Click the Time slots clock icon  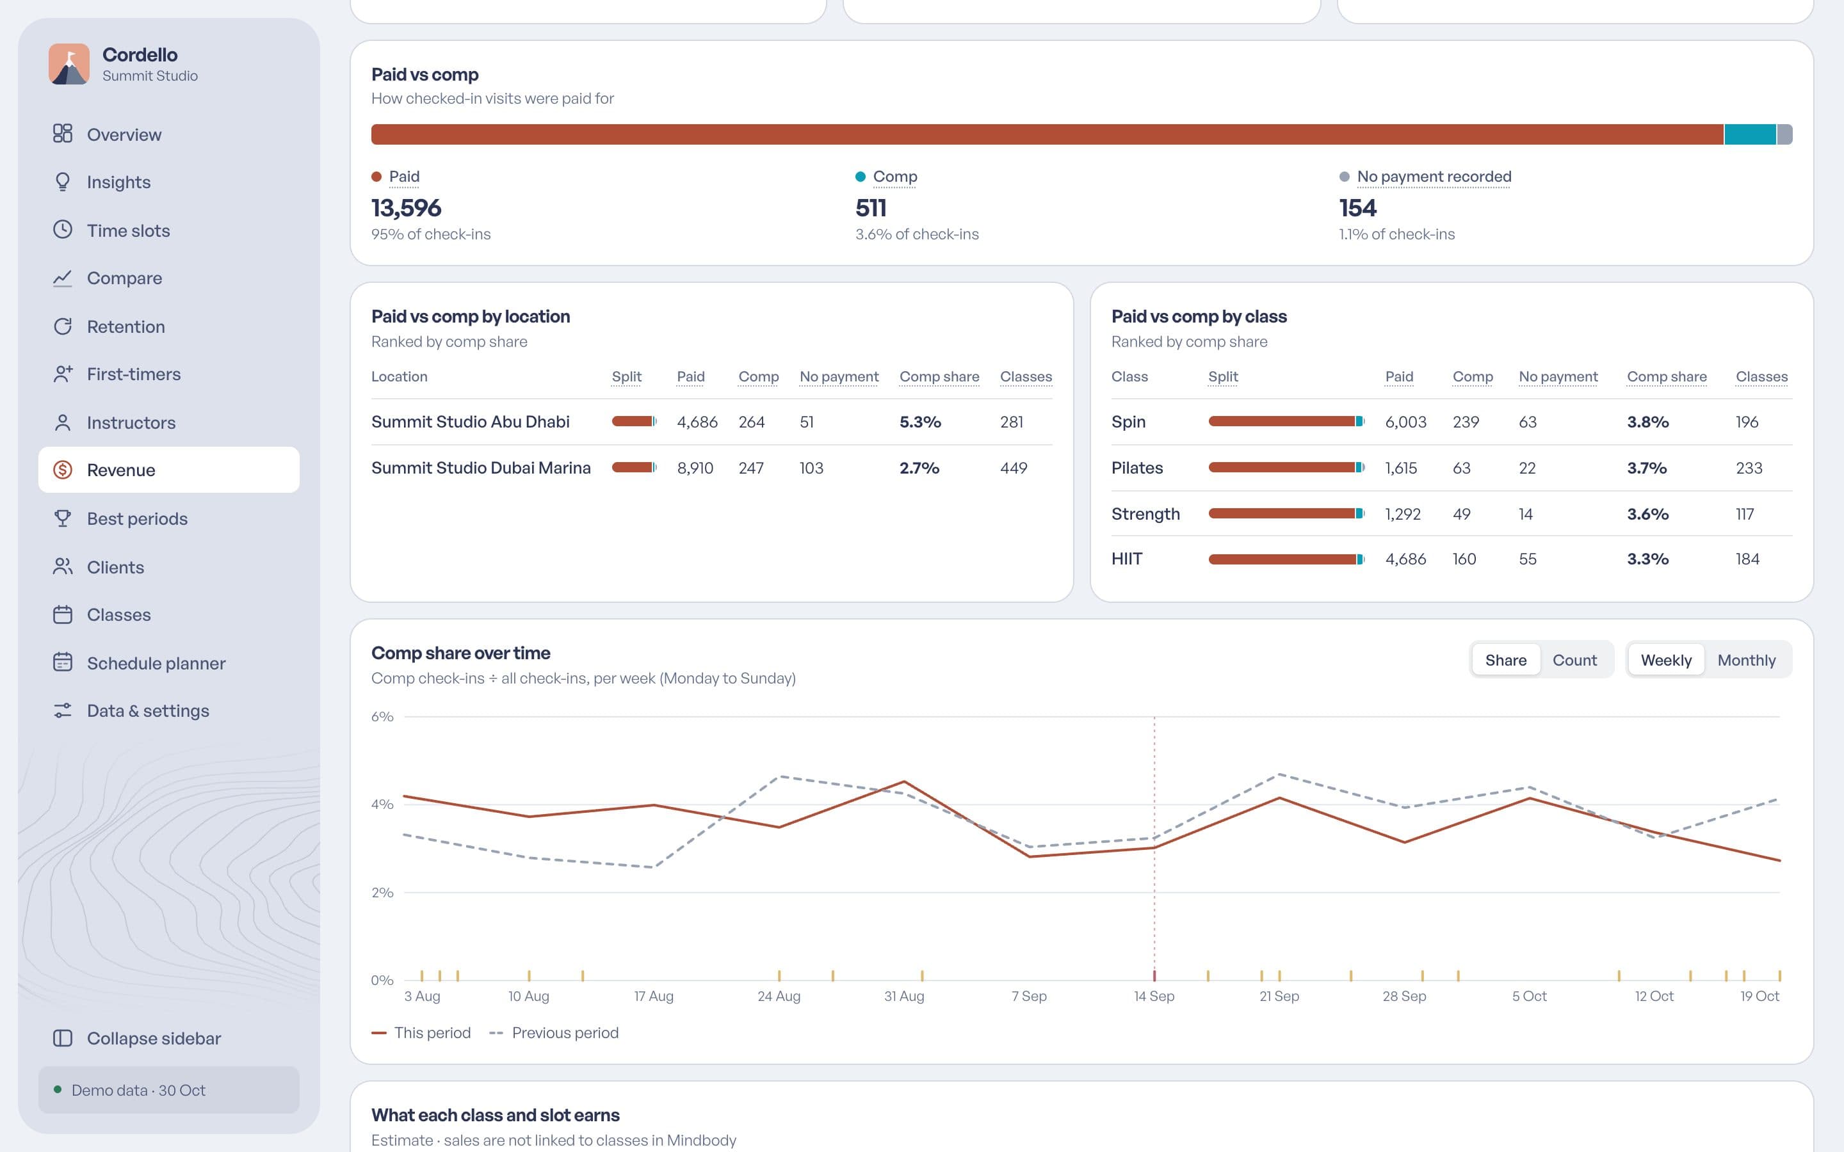tap(63, 230)
